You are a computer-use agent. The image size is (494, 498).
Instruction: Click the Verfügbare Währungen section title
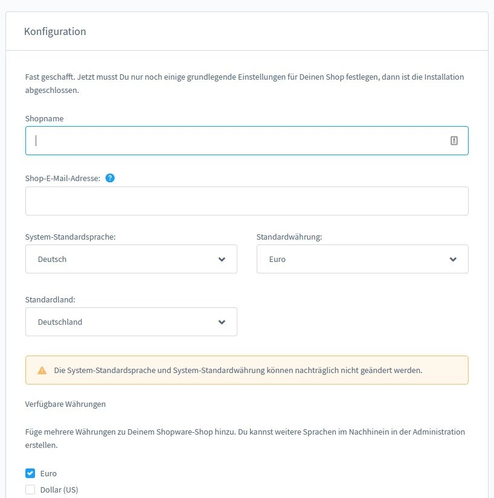pos(65,404)
